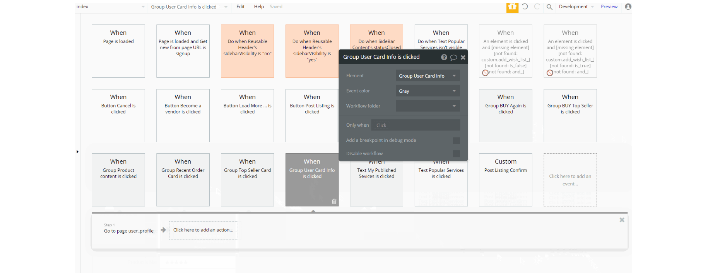This screenshot has height=275, width=708.
Task: Delete Group User Card Info event with trash icon
Action: 334,201
